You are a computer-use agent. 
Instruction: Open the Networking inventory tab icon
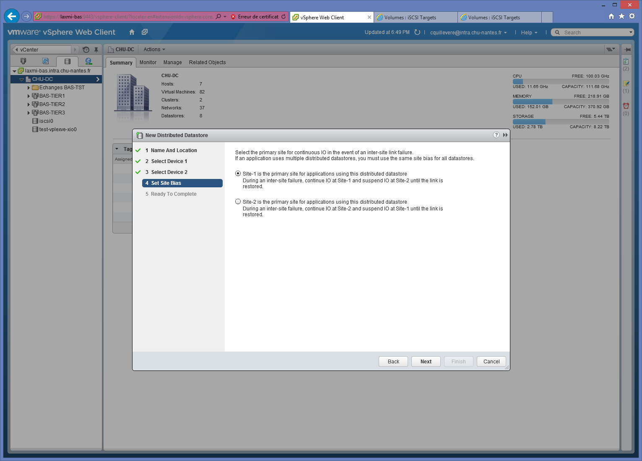(x=88, y=61)
